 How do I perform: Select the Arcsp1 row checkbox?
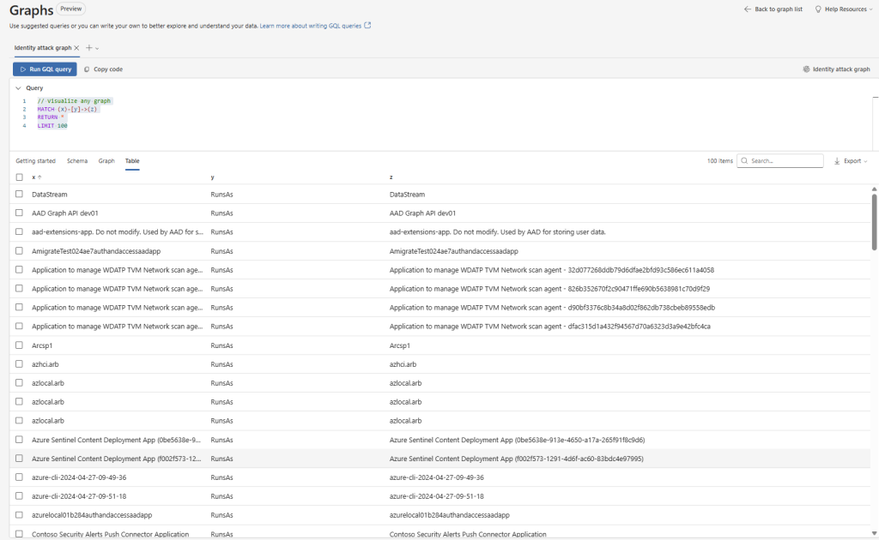point(19,345)
